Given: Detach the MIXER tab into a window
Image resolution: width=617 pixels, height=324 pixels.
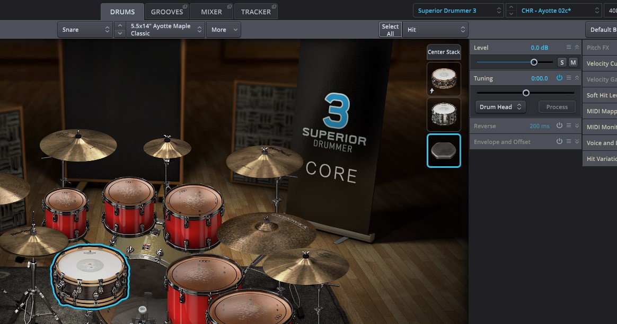Looking at the screenshot, I should (x=230, y=6).
